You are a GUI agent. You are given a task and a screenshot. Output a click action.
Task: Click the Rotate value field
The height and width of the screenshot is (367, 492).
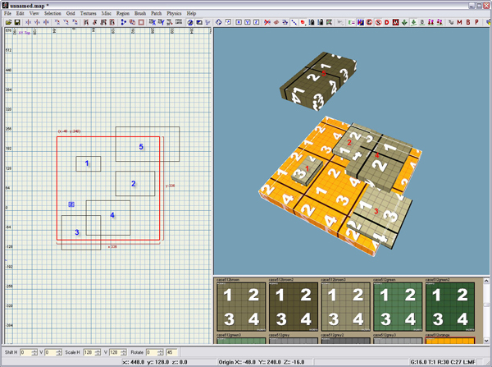coord(151,352)
